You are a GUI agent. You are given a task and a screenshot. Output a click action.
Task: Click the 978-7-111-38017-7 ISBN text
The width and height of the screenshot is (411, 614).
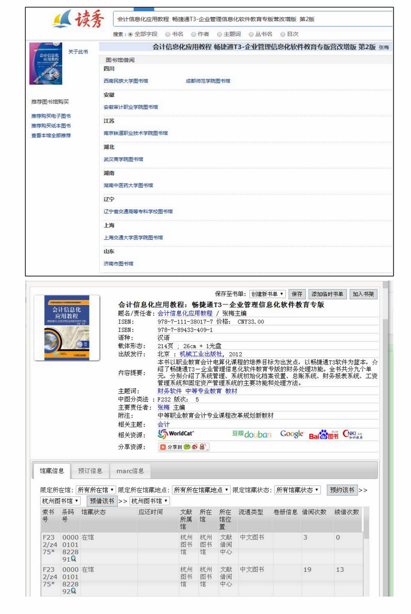point(185,322)
